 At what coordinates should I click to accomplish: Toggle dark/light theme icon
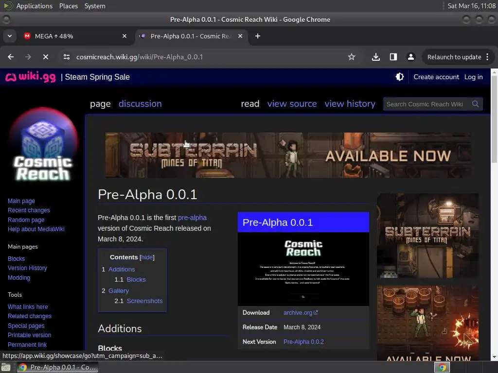(x=400, y=77)
